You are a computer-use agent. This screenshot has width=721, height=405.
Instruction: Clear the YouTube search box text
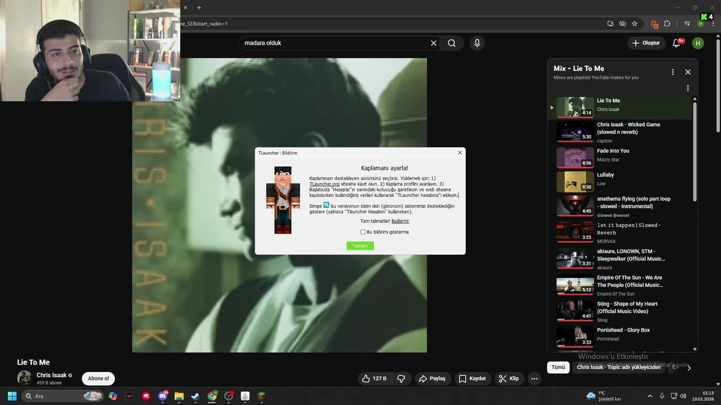point(434,43)
